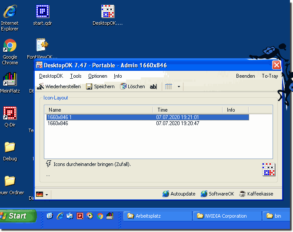Viewport: 293px width, 232px height.
Task: Click the Autoupdate globe icon
Action: click(166, 194)
